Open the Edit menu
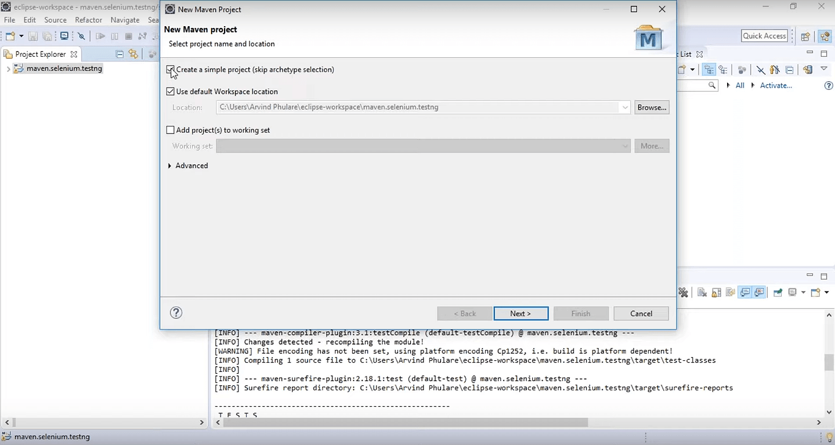Screen dimensions: 835x445 pos(30,20)
